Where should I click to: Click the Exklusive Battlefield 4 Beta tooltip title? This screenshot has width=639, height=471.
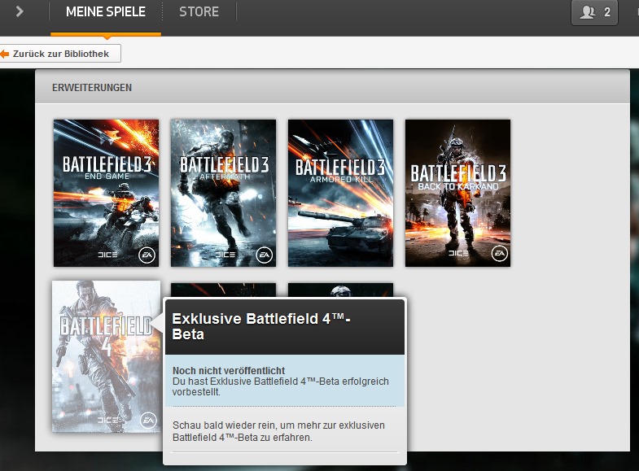260,326
